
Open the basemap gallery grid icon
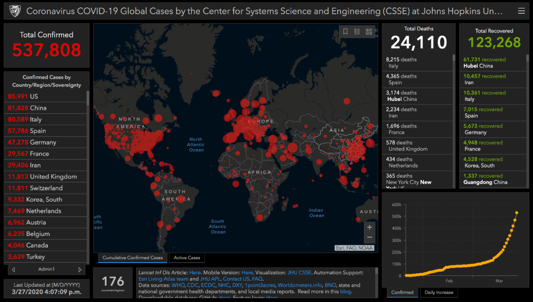369,32
